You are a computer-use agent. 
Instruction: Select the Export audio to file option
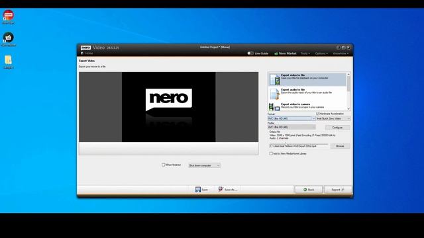pos(307,94)
